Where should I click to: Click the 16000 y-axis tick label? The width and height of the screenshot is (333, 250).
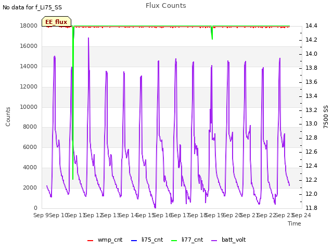[x=29, y=46]
